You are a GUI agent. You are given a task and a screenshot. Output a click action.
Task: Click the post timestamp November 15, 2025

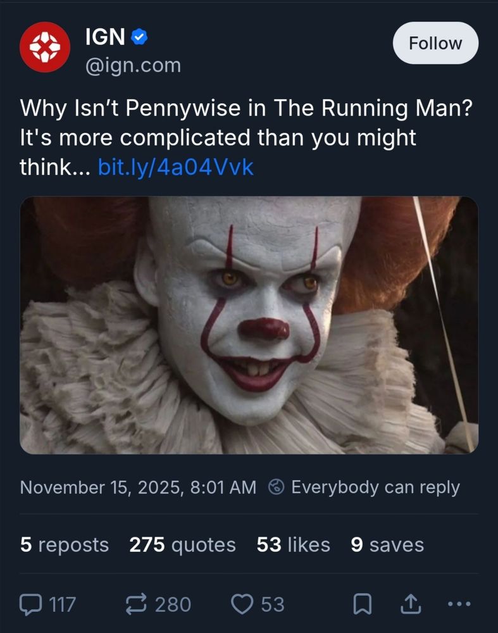[x=139, y=487]
